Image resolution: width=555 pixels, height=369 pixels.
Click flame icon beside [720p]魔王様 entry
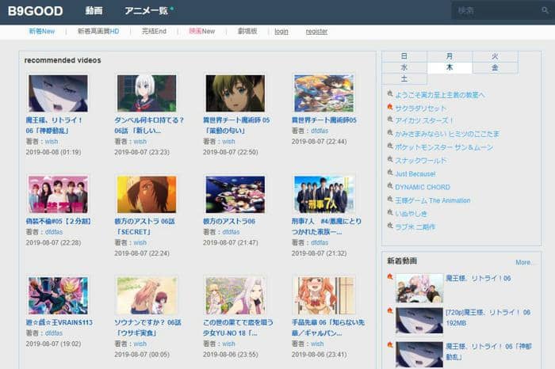click(390, 310)
